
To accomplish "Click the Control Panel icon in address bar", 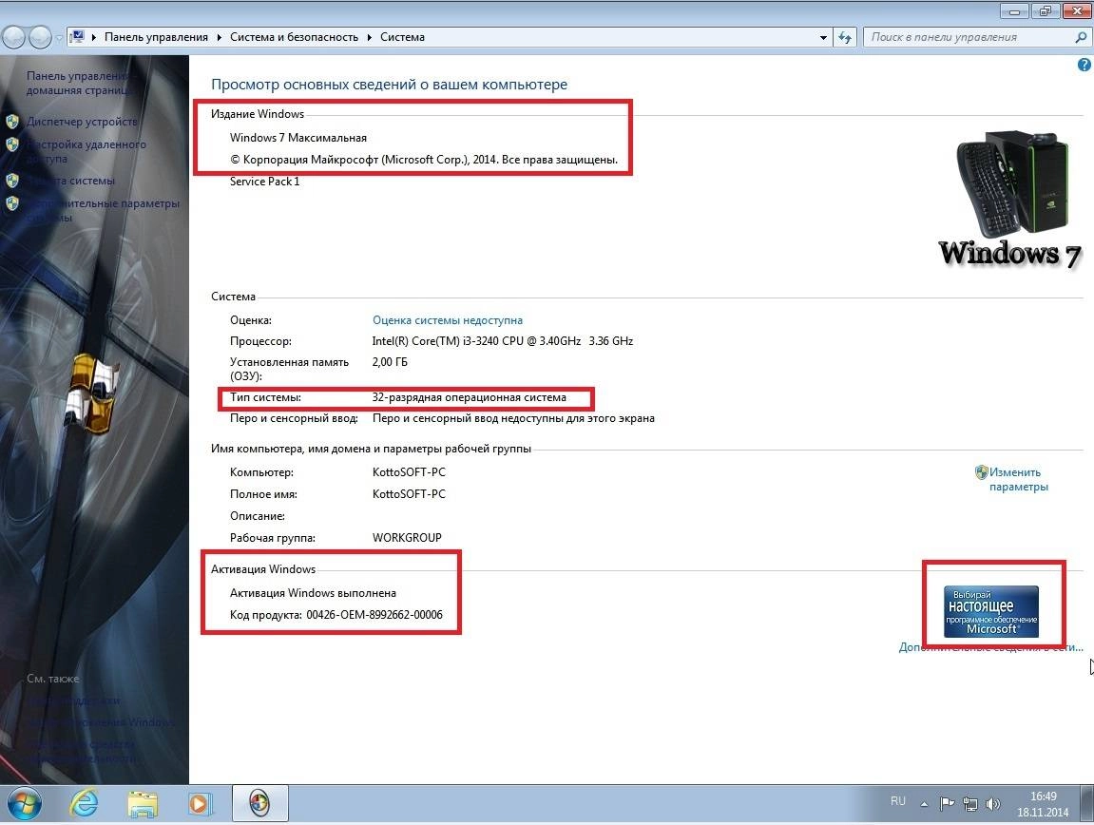I will click(x=77, y=37).
